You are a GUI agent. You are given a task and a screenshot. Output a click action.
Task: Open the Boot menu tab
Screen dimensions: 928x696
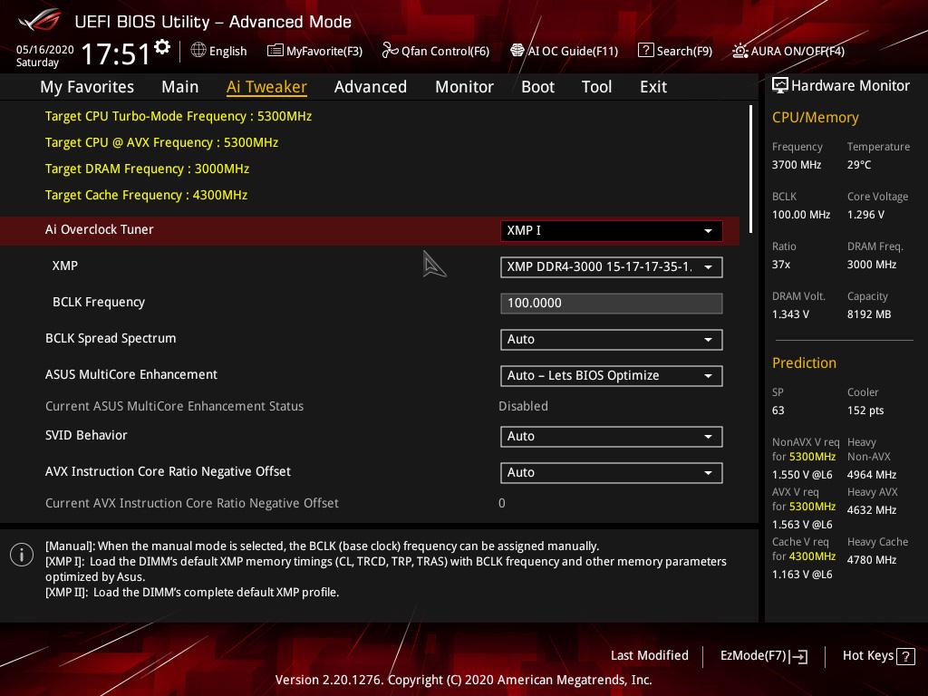pyautogui.click(x=537, y=86)
